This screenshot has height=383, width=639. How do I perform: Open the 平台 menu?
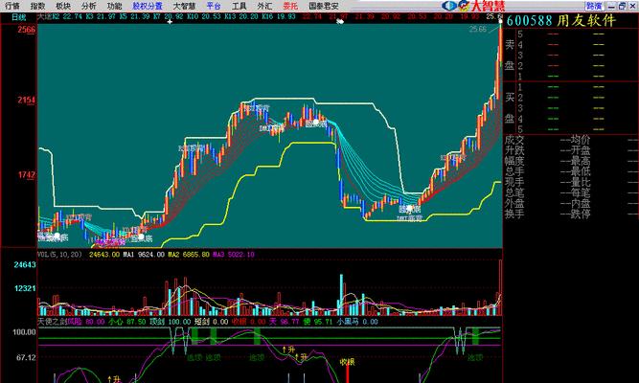pyautogui.click(x=214, y=6)
